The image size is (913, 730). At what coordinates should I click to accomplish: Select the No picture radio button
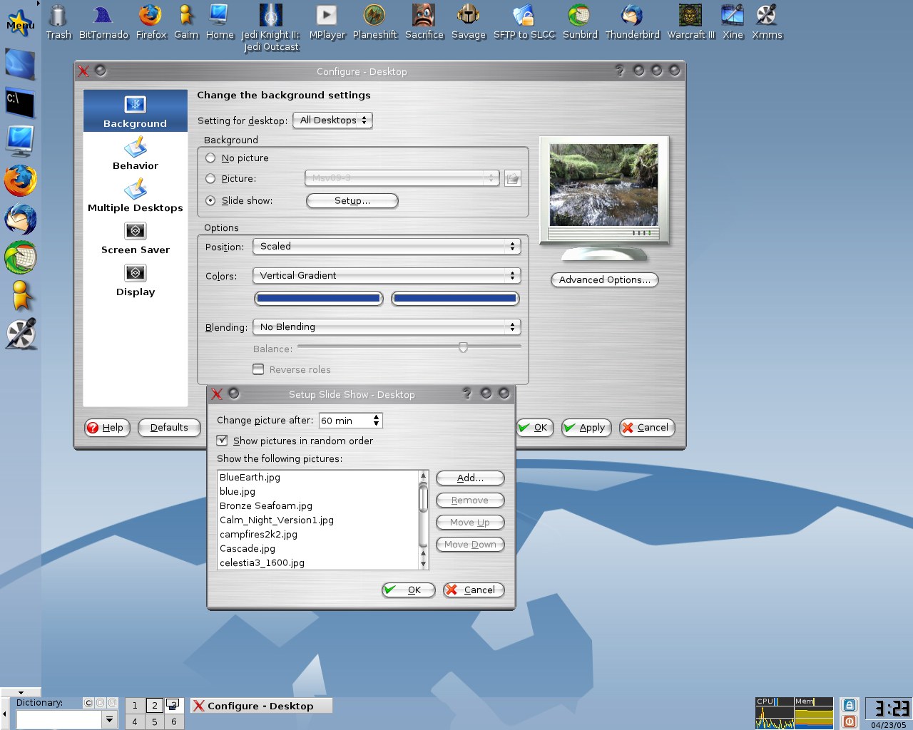(x=210, y=158)
